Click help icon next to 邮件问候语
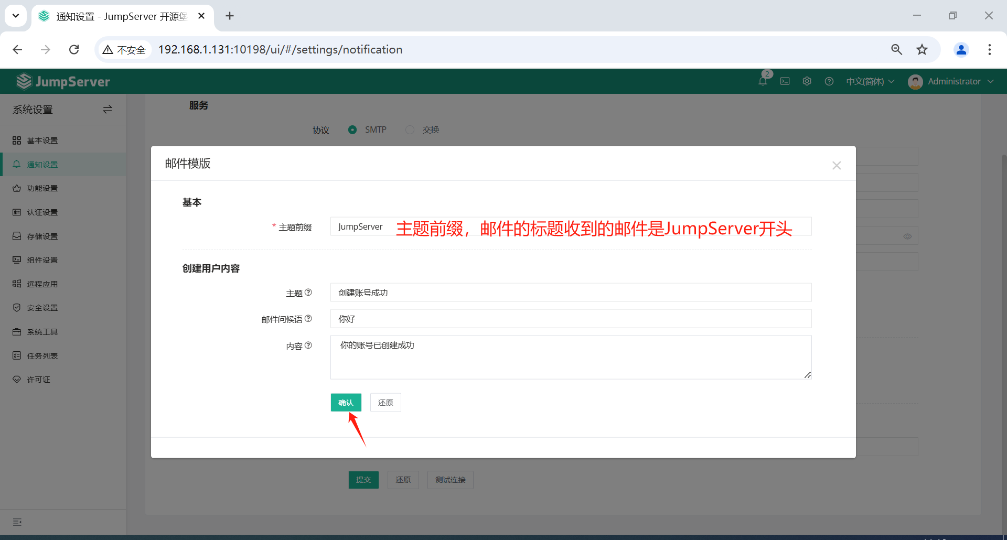Viewport: 1007px width, 540px height. [308, 319]
